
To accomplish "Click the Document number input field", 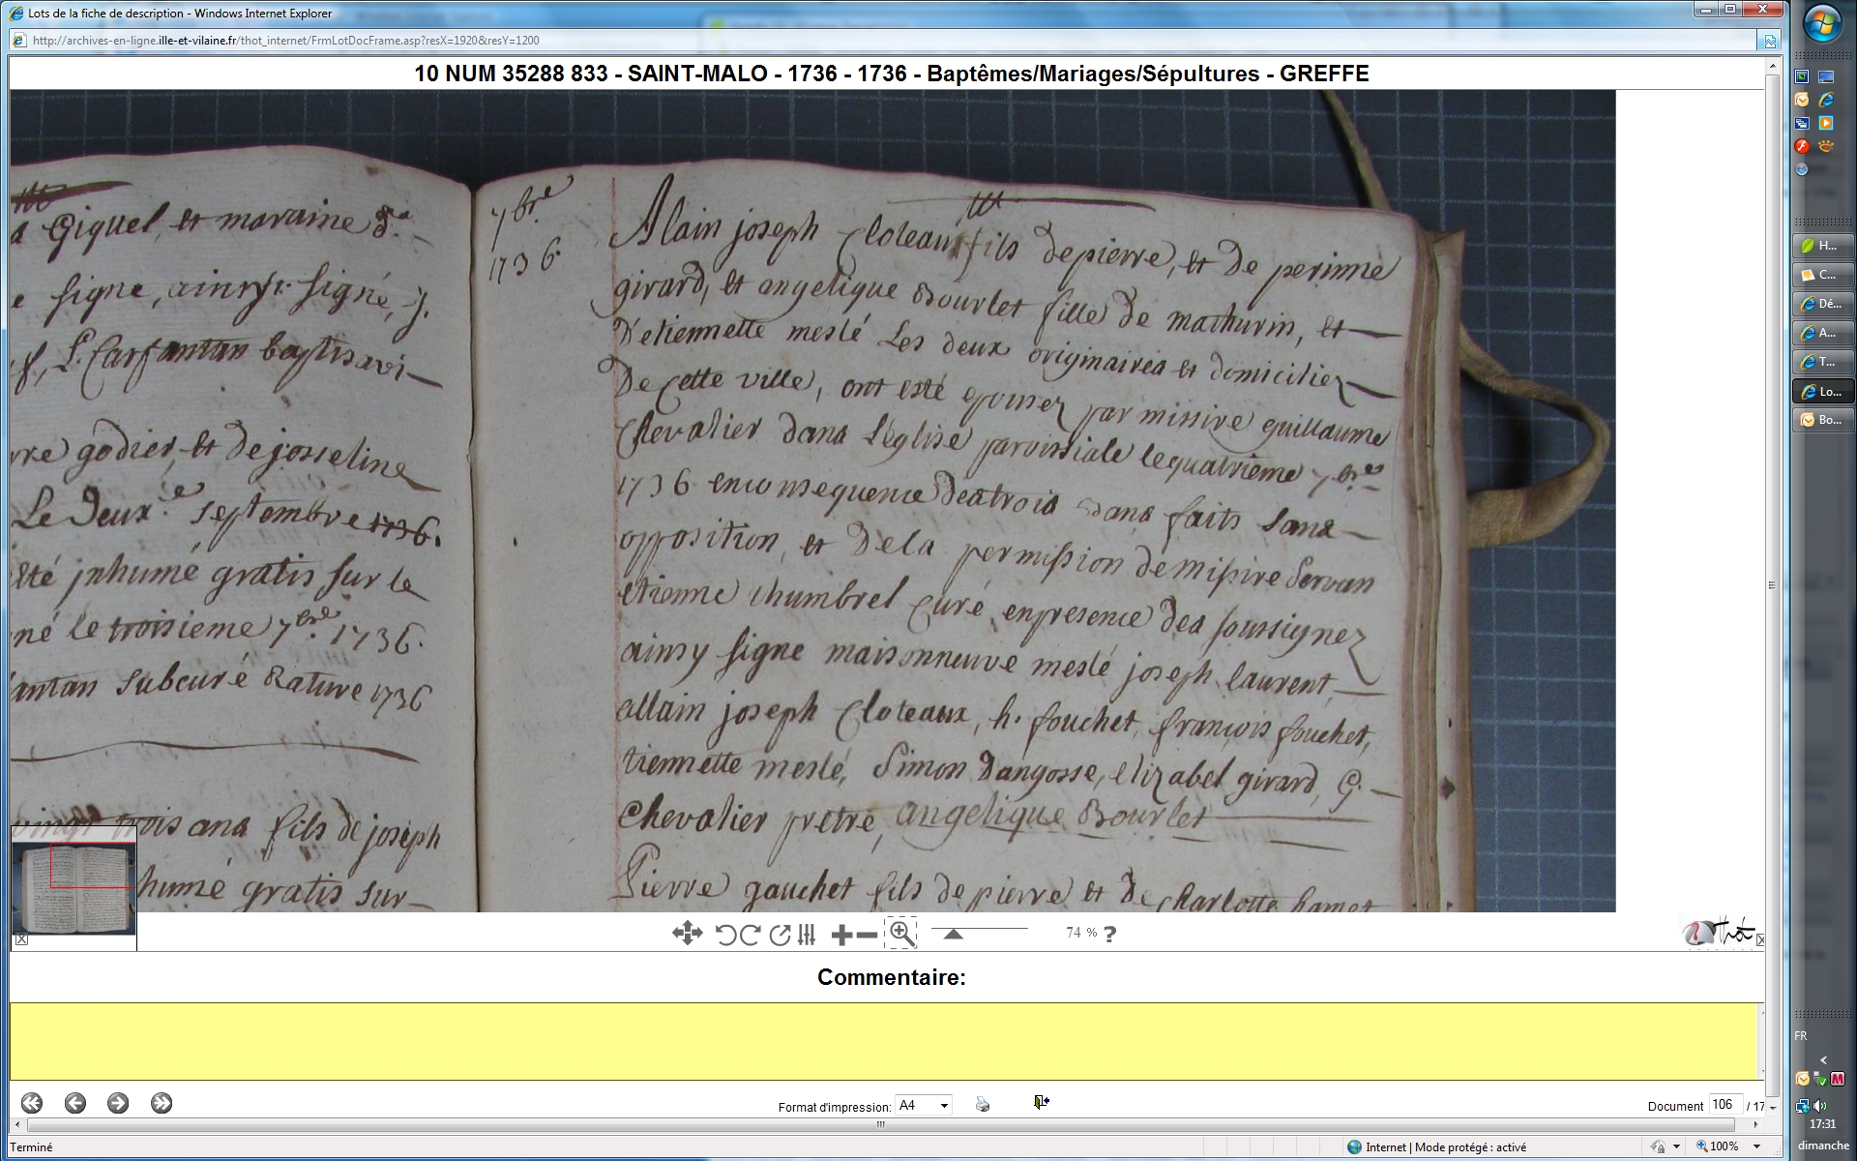I will pos(1724,1105).
